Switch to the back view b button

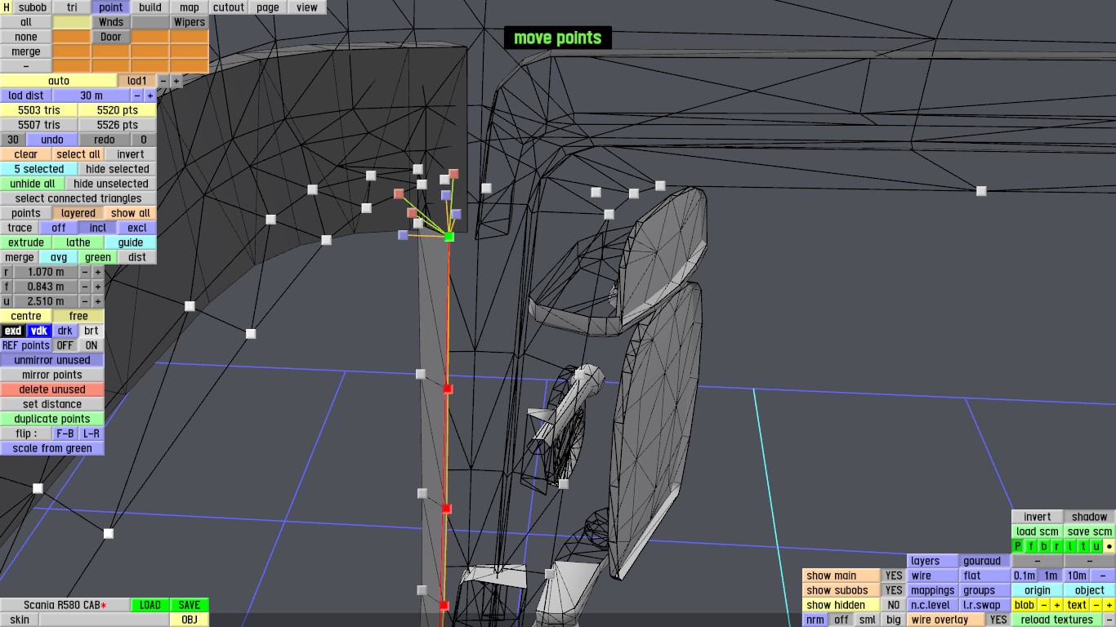1044,546
